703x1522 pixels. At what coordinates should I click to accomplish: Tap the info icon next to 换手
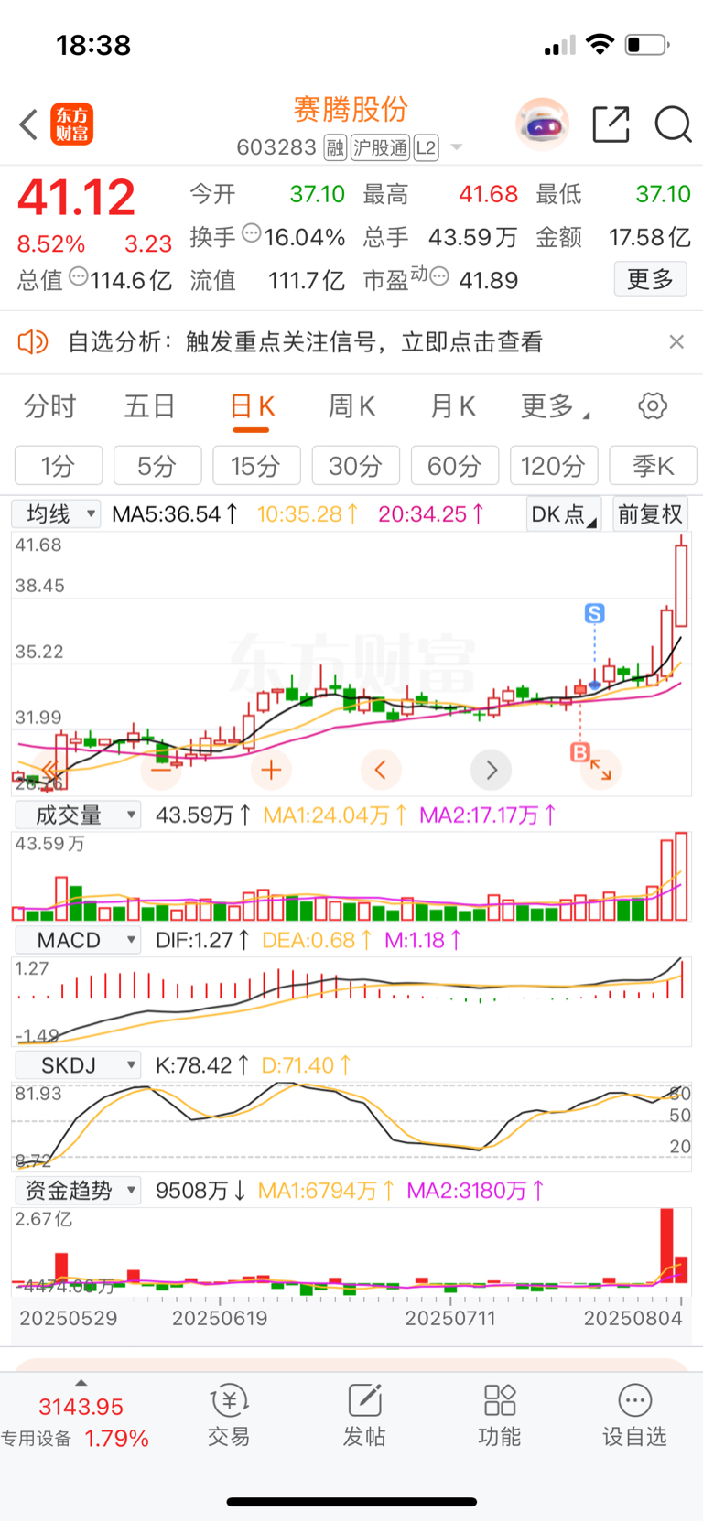(252, 234)
